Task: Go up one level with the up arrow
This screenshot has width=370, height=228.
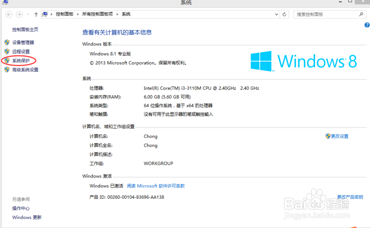Action: pyautogui.click(x=36, y=14)
